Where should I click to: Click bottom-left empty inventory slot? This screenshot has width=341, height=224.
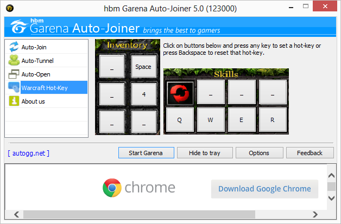(x=112, y=121)
